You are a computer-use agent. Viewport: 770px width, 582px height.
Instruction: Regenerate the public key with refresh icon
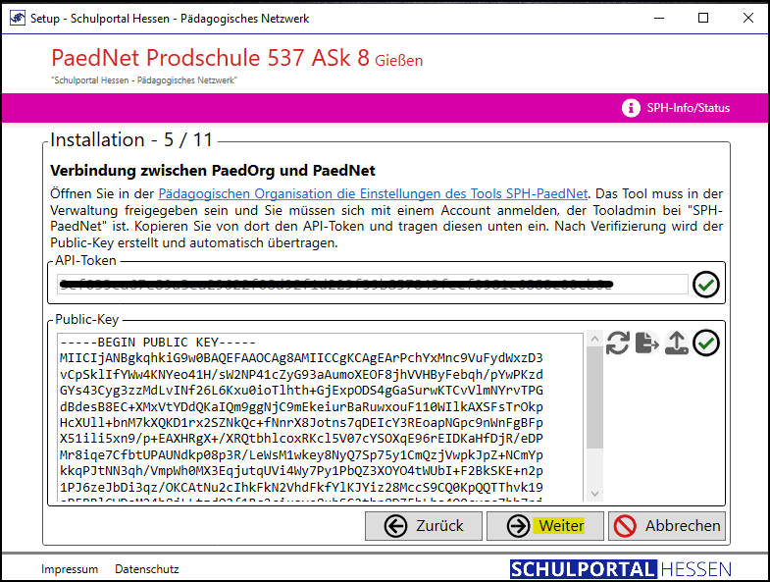[618, 343]
